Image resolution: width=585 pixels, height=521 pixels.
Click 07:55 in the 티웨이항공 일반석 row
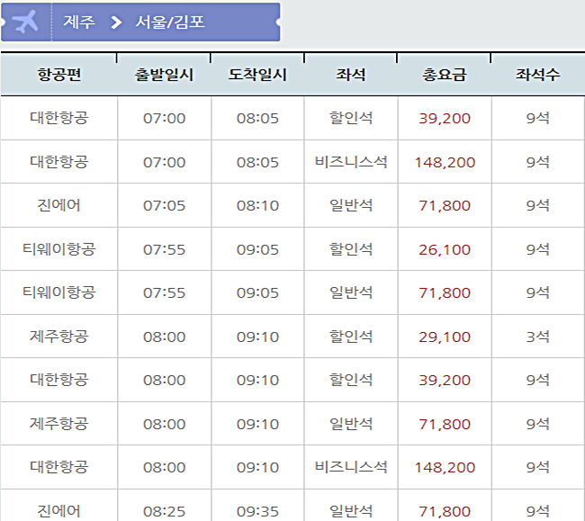point(164,292)
